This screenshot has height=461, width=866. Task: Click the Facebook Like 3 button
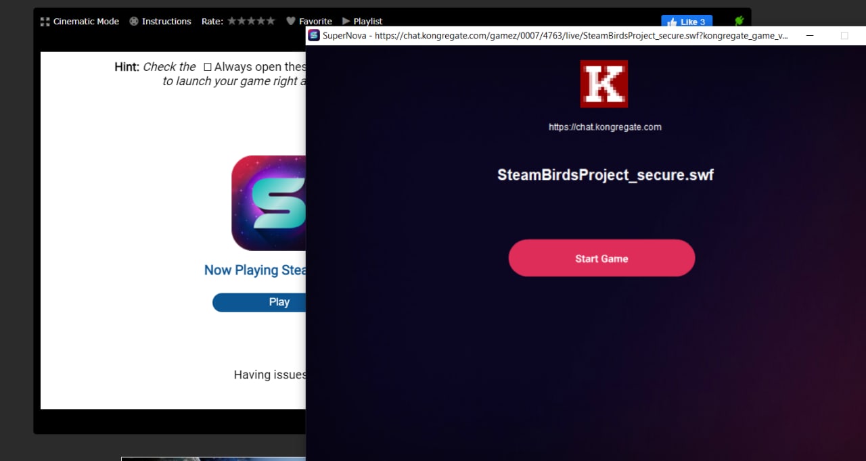[x=687, y=22]
